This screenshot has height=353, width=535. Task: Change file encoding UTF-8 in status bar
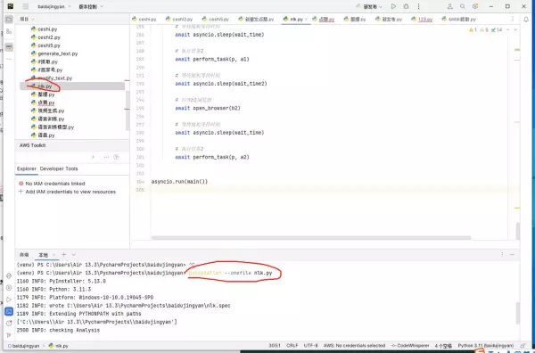point(310,346)
